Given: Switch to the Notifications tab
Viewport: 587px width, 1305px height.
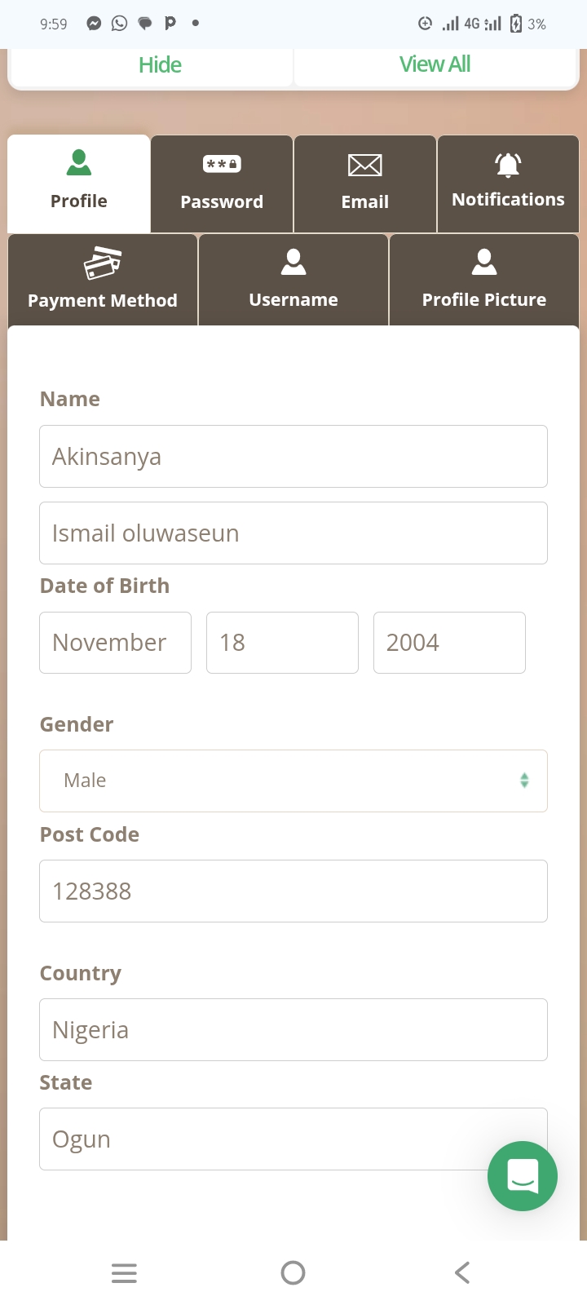Looking at the screenshot, I should click(x=508, y=199).
